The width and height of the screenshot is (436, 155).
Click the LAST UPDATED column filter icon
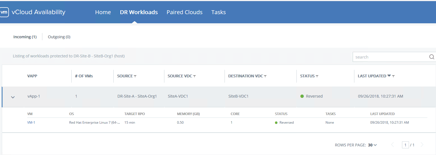(393, 76)
